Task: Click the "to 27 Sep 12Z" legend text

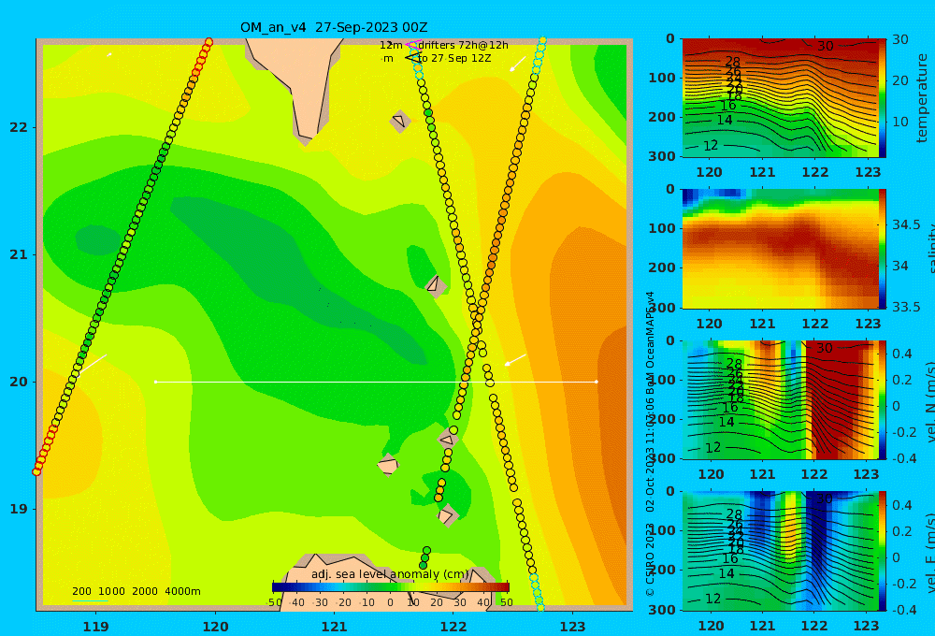Action: (454, 59)
